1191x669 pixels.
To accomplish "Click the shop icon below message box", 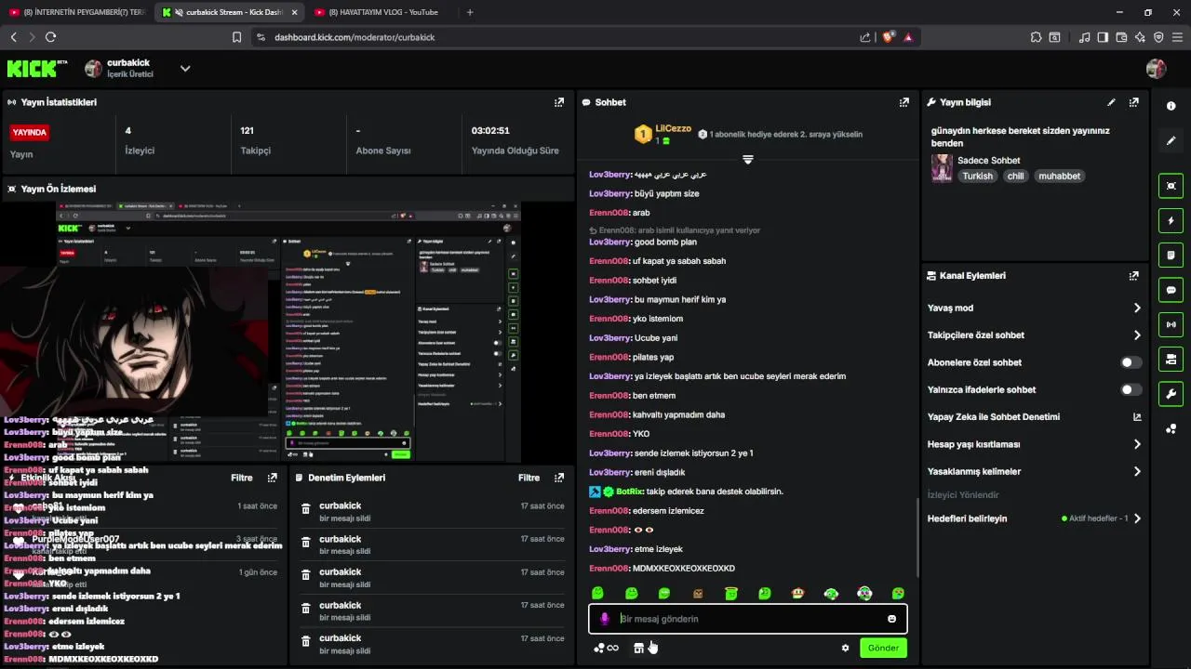I will click(638, 648).
